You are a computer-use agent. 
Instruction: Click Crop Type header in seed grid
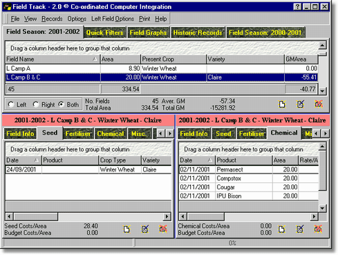pyautogui.click(x=120, y=160)
